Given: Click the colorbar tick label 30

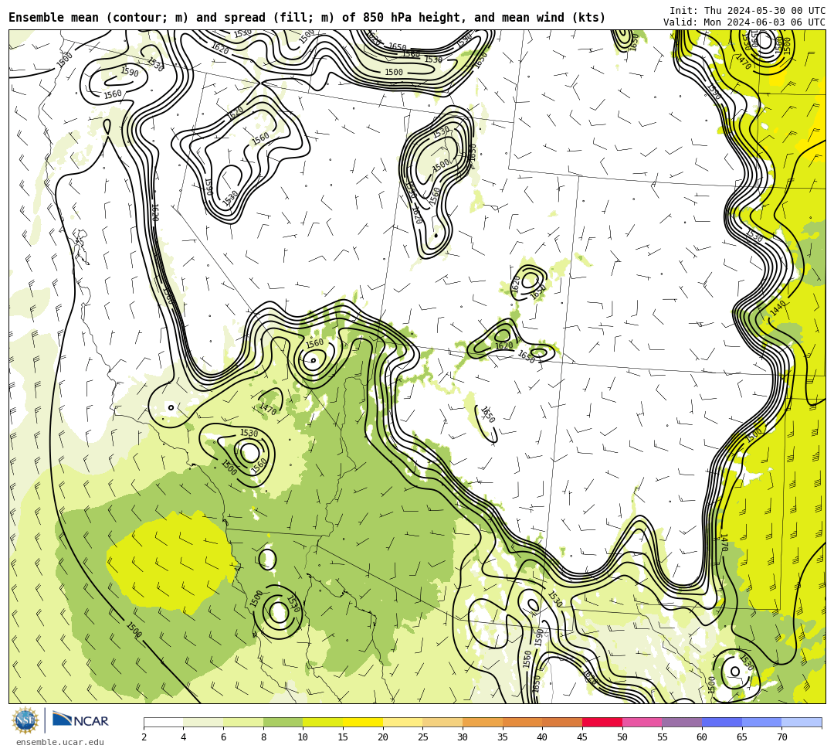Looking at the screenshot, I should [x=463, y=737].
